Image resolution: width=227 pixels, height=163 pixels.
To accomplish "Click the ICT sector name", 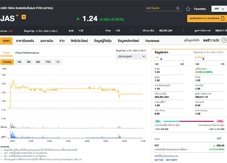I will [x=157, y=145].
